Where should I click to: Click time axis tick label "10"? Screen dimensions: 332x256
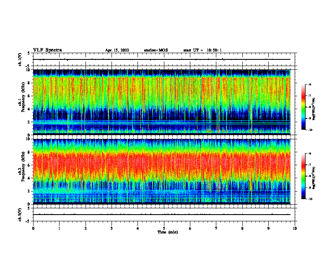point(295,228)
